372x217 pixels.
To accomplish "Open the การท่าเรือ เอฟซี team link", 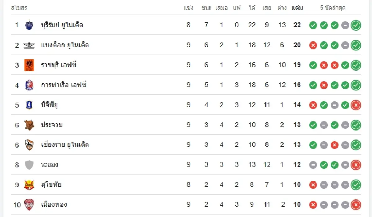I will [64, 85].
